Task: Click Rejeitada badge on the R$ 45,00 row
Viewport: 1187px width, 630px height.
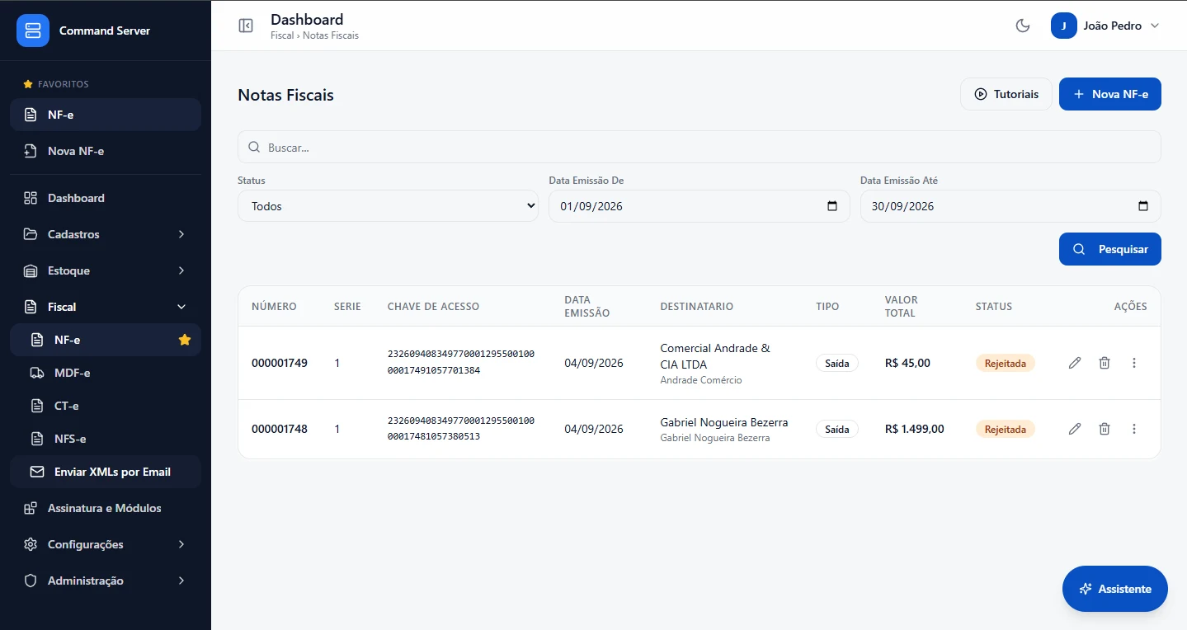Action: click(x=1005, y=363)
